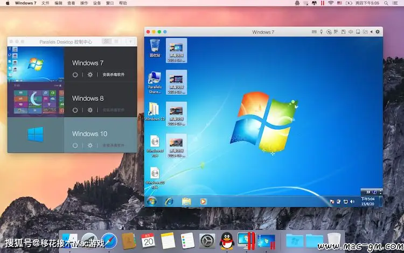Open the Windows 7 Start menu orb
The image size is (404, 253).
coord(153,201)
